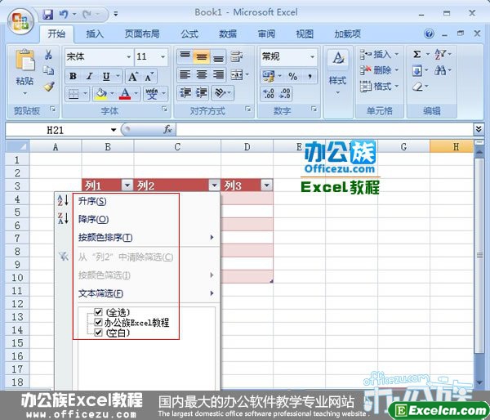Toggle bold formatting

click(73, 76)
